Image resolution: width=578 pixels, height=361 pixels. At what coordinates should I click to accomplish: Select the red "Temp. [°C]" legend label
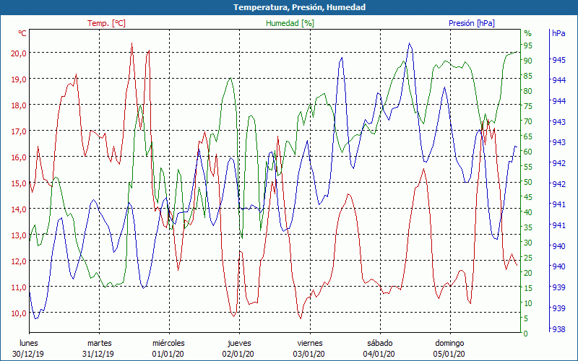click(106, 23)
